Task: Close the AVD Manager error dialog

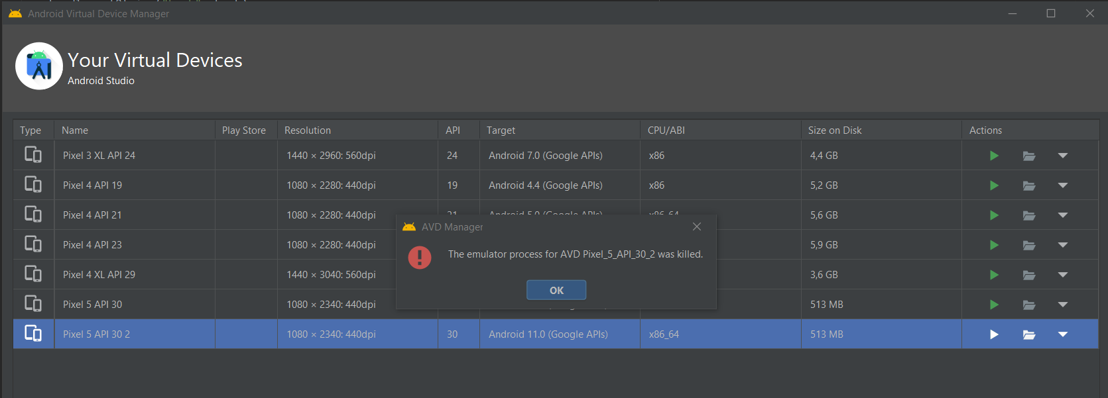Action: pyautogui.click(x=697, y=226)
